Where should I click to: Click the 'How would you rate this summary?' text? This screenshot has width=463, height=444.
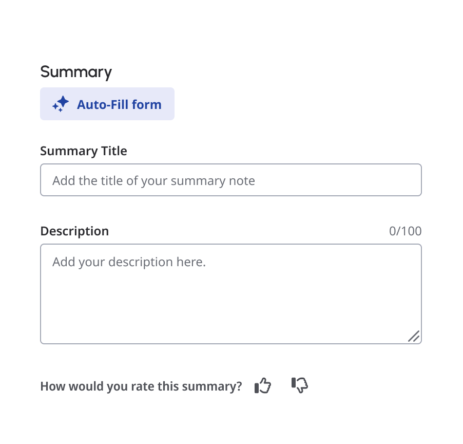141,386
